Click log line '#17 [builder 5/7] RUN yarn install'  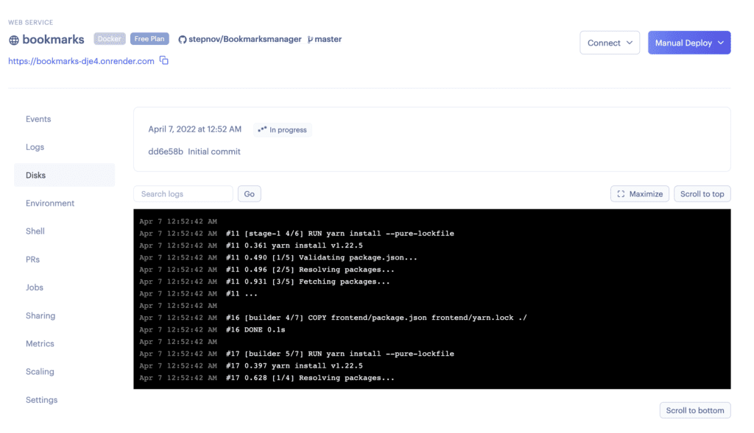340,354
